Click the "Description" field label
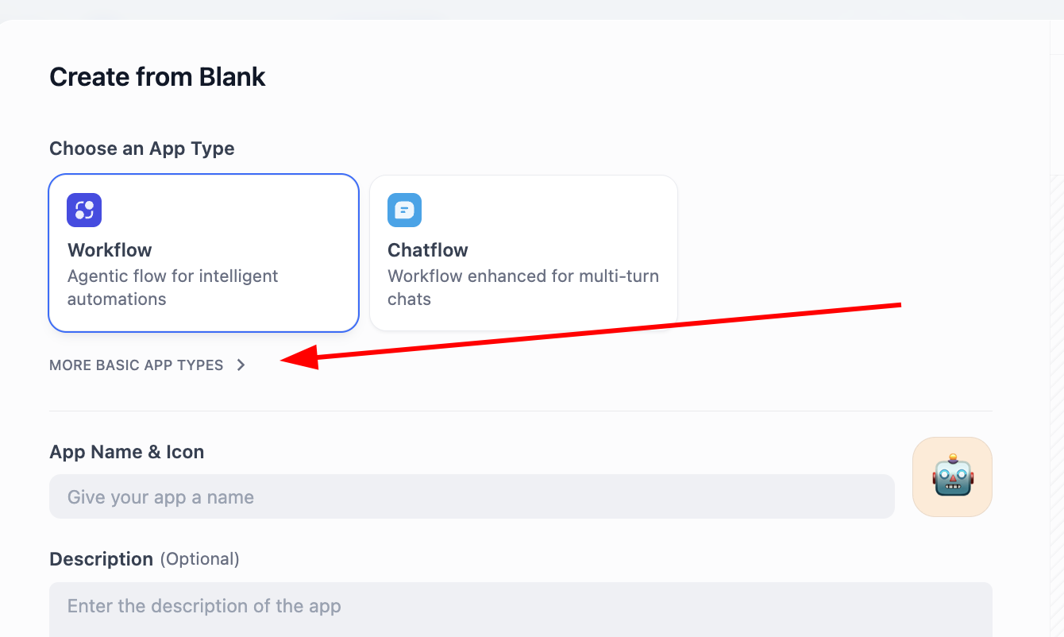The height and width of the screenshot is (637, 1064). click(x=101, y=559)
